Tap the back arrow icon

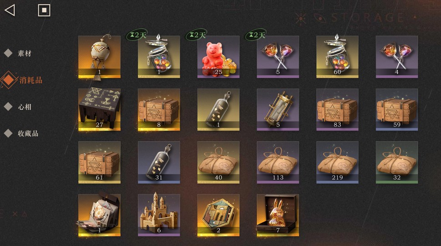[x=10, y=10]
